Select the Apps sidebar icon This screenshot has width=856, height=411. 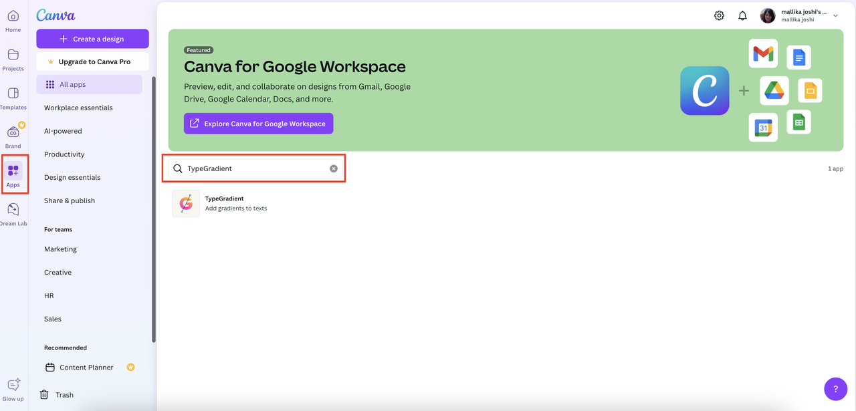(13, 172)
